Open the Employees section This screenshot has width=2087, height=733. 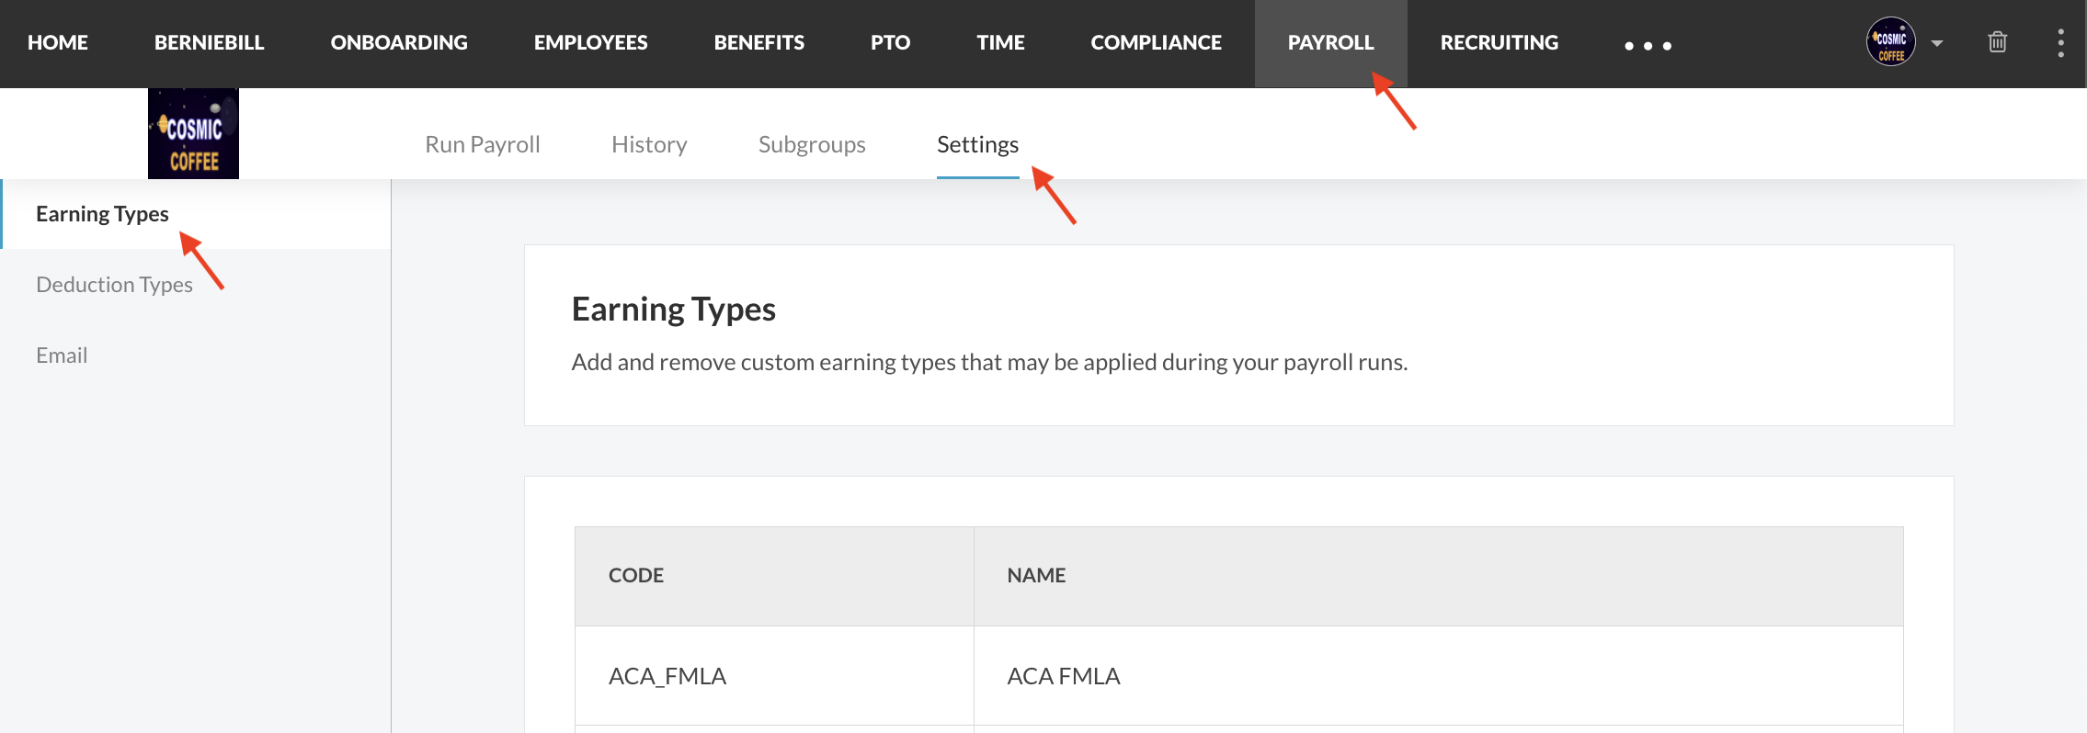pos(590,43)
